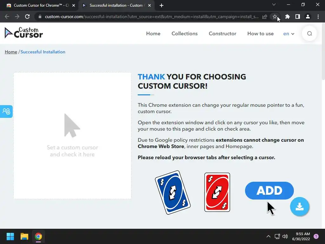The image size is (325, 244).
Task: Click the THANK YOU FOR CHOOSING heading
Action: coord(192,81)
